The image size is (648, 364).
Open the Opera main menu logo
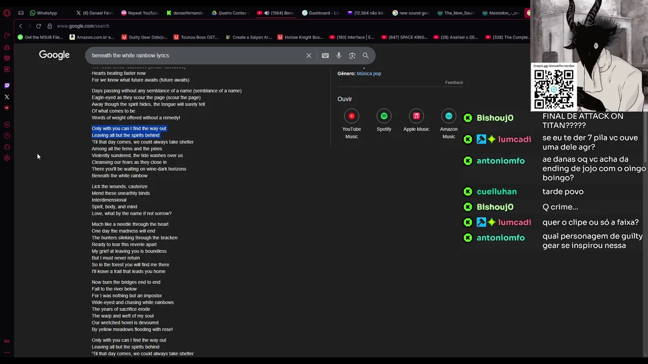[x=7, y=13]
